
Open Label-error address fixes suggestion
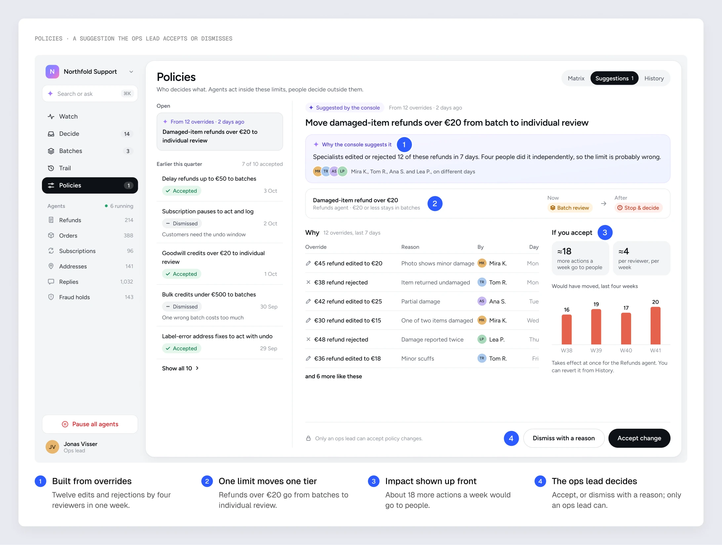click(x=220, y=342)
